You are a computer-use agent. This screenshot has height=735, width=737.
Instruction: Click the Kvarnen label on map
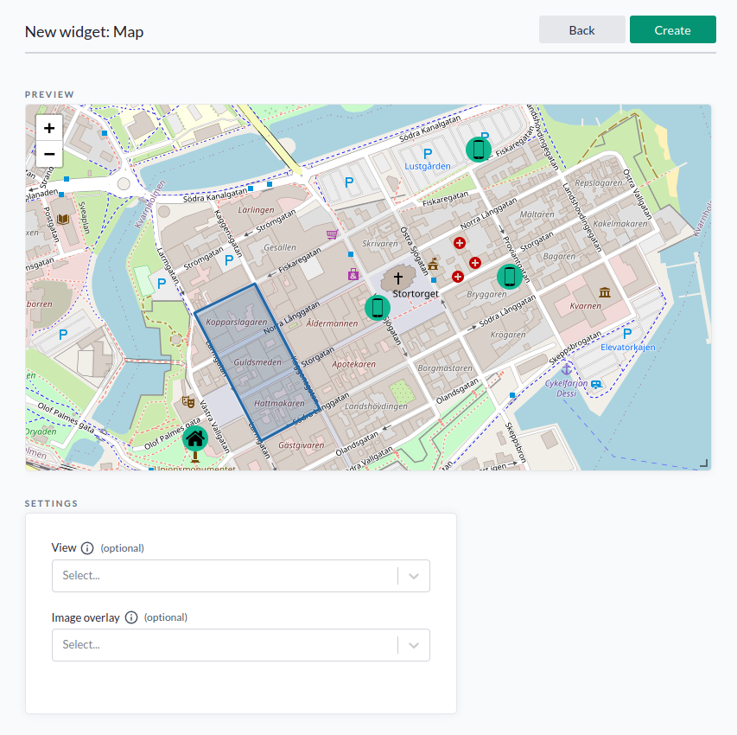pyautogui.click(x=585, y=306)
